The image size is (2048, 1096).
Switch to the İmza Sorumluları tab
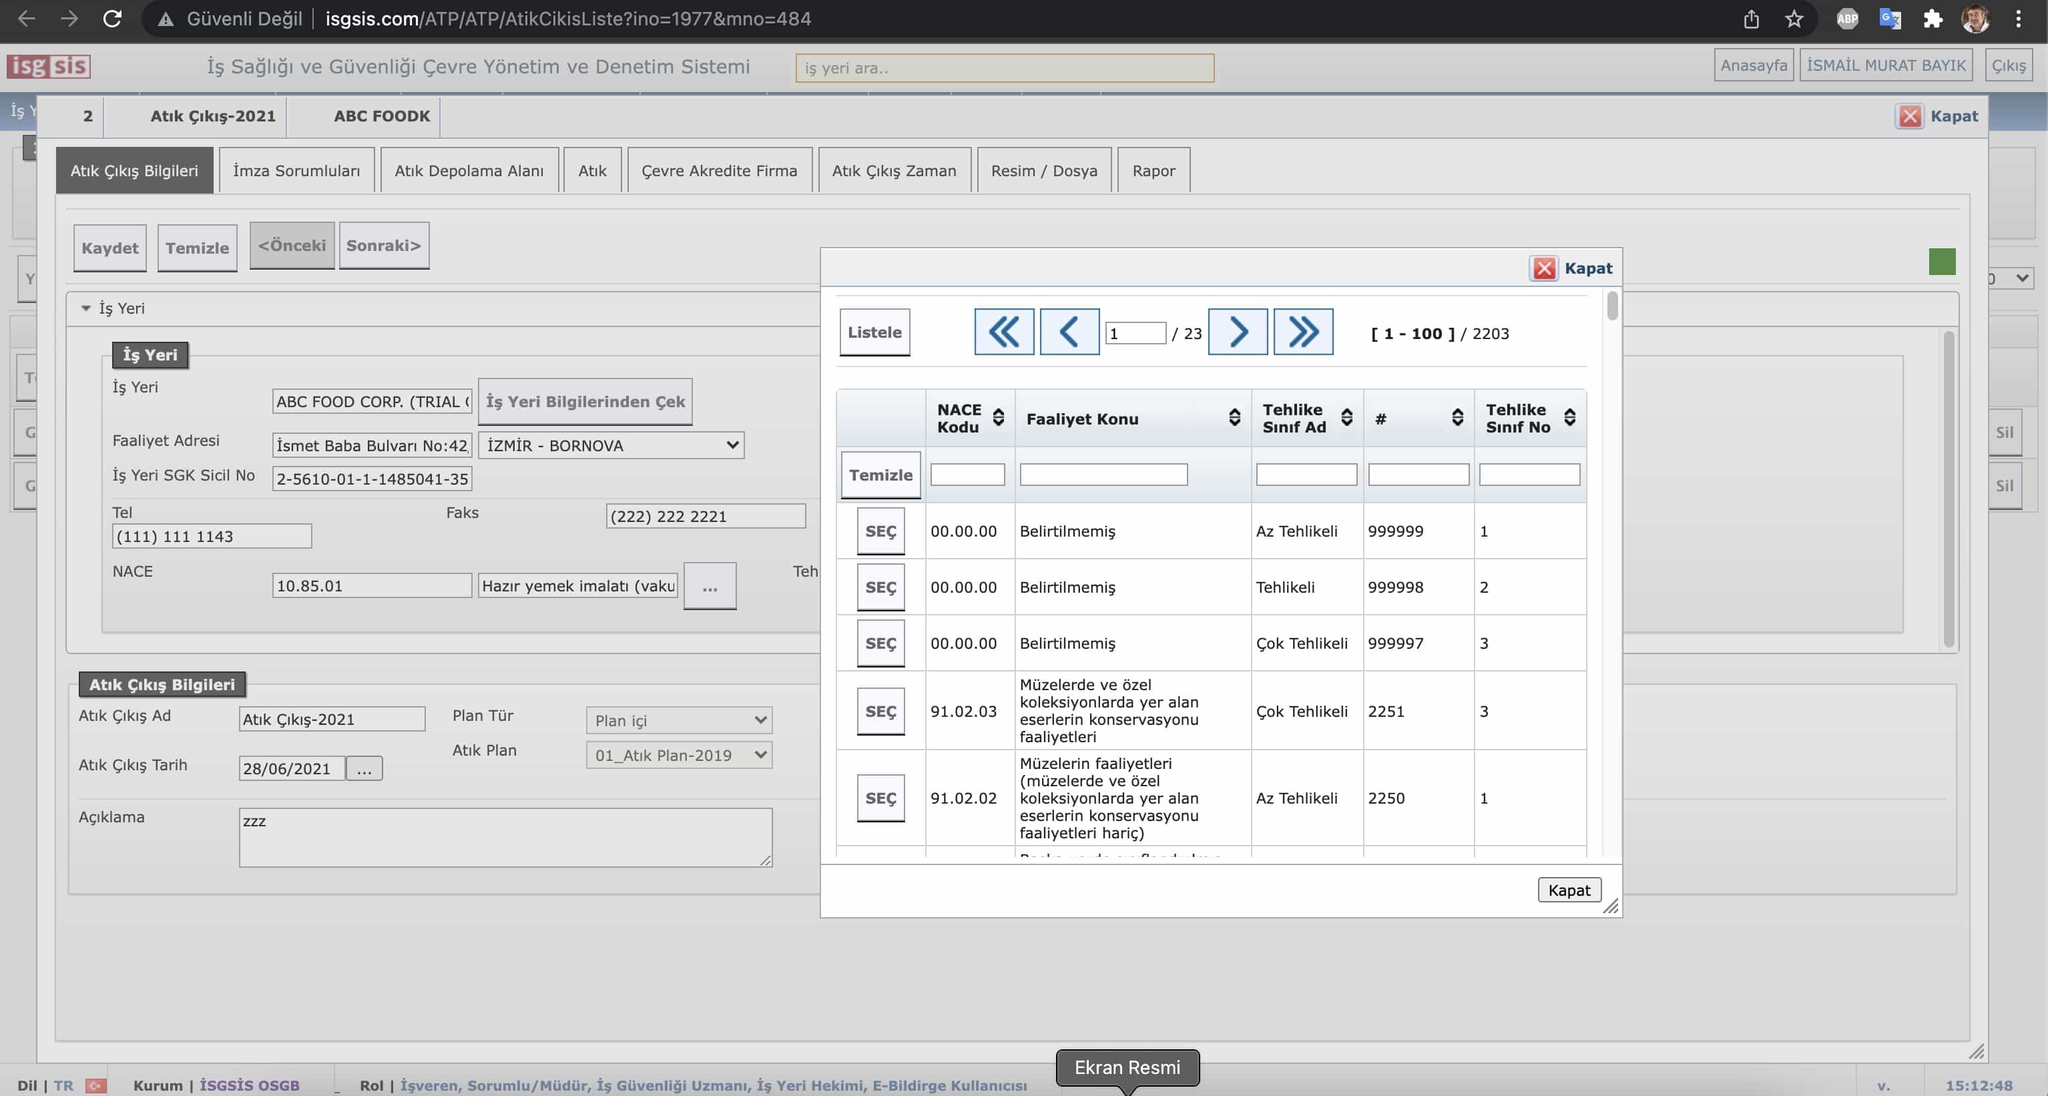point(296,171)
